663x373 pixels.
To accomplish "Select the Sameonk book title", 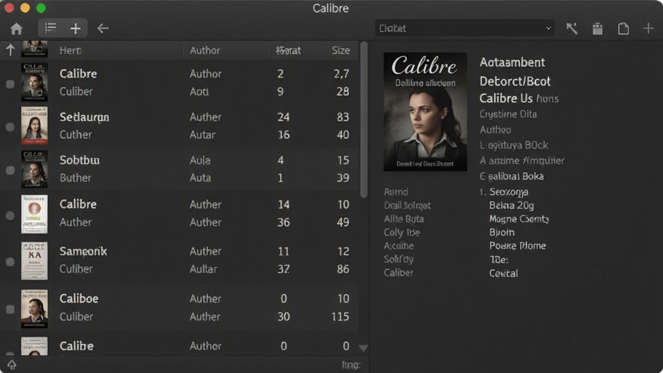I will [83, 251].
